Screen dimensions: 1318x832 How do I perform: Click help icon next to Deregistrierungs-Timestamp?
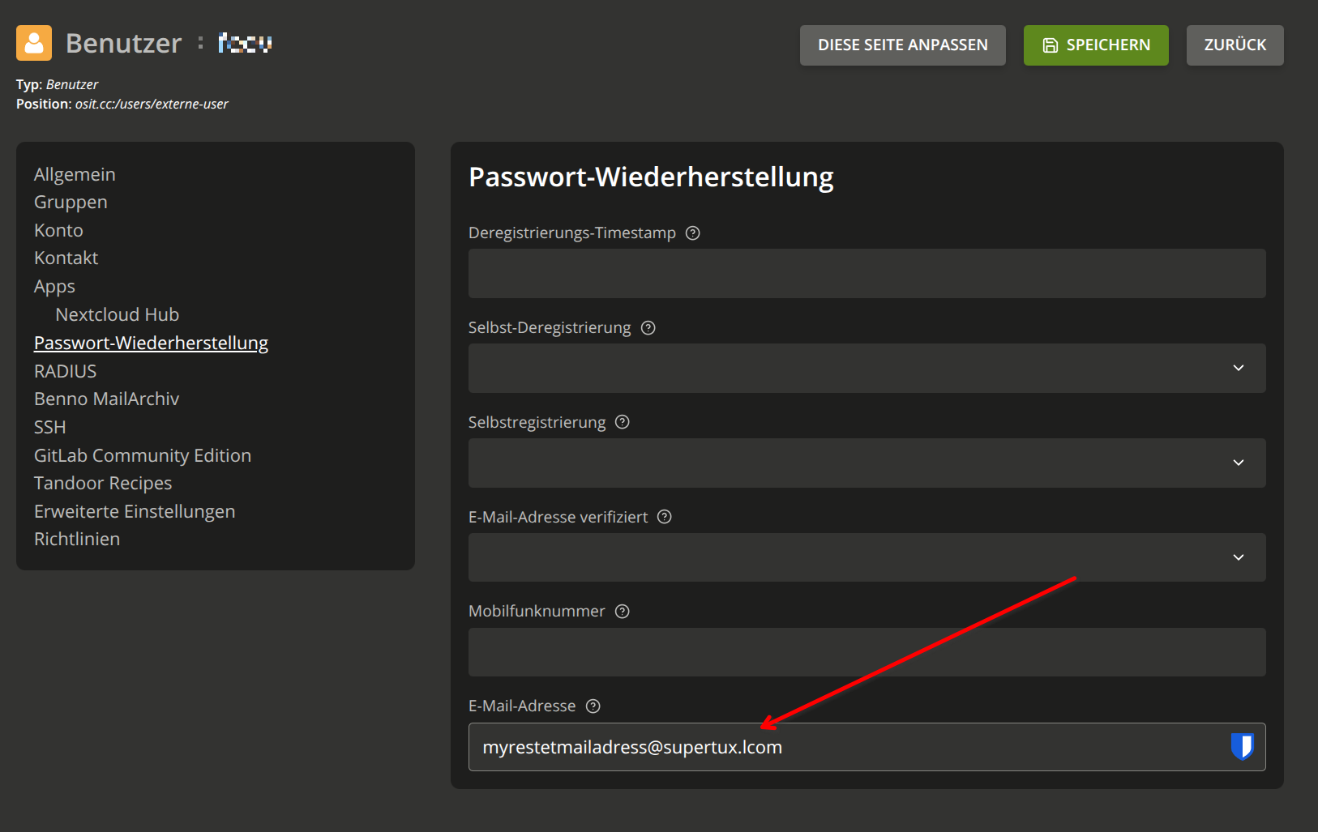point(692,233)
